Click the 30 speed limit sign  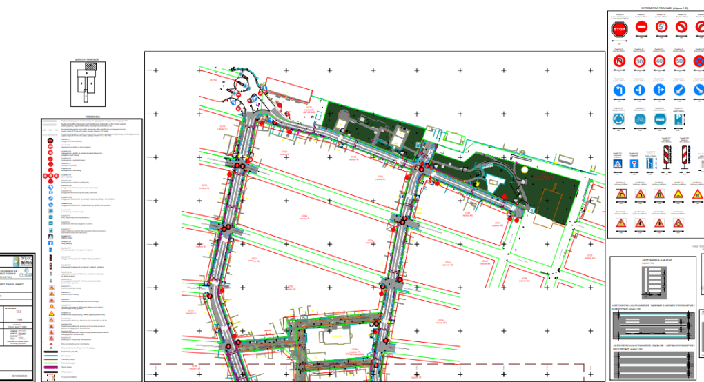click(x=640, y=61)
